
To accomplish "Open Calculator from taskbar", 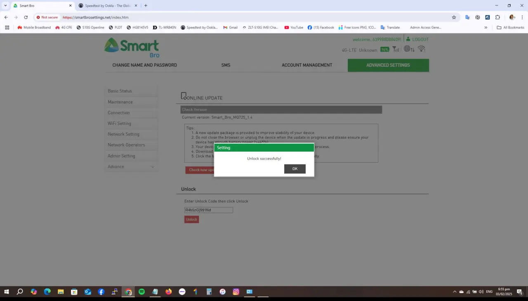I will point(209,292).
